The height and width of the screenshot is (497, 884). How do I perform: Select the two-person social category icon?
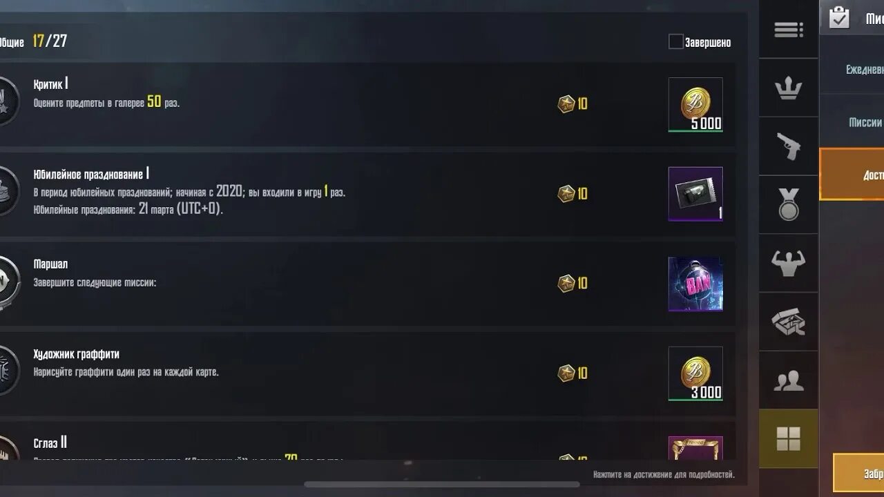point(788,380)
